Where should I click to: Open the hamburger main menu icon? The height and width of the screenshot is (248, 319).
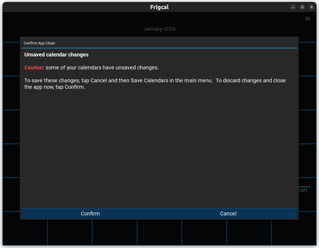click(307, 19)
